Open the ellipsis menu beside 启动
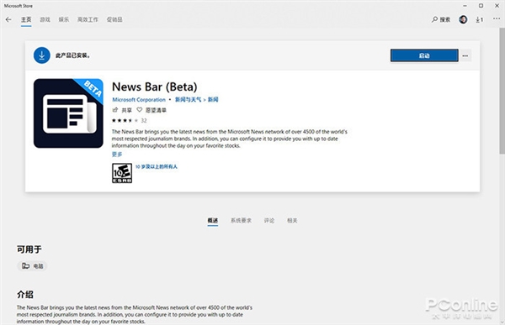The width and height of the screenshot is (505, 325). (465, 55)
